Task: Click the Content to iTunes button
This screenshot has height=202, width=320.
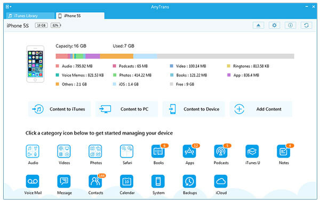Action: 59,109
